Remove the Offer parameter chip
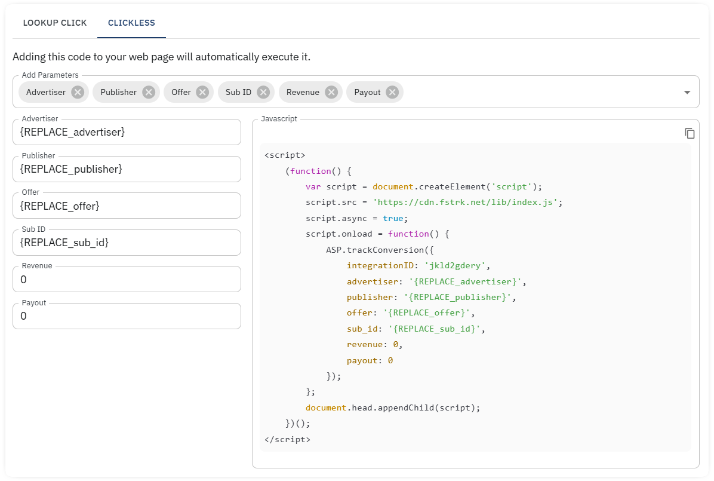Image resolution: width=714 pixels, height=481 pixels. 203,92
